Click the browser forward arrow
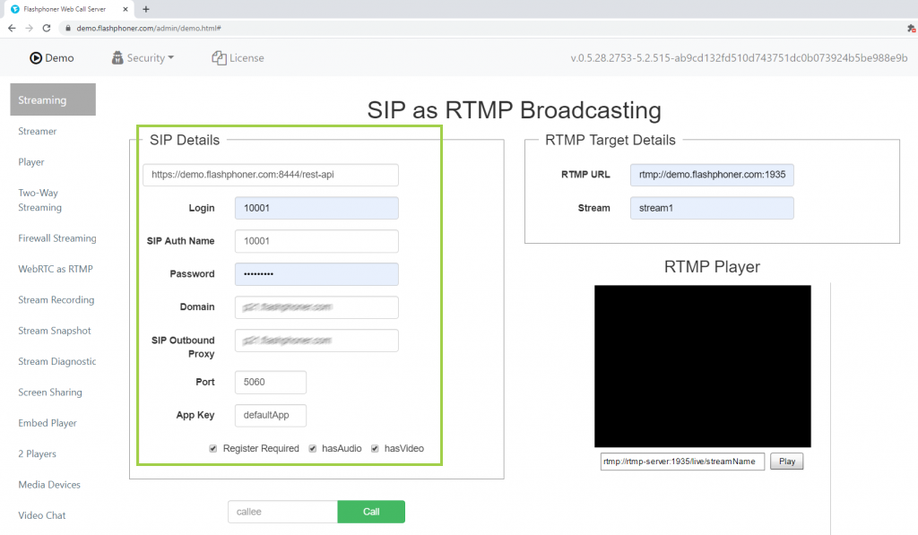The image size is (918, 535). pos(30,28)
